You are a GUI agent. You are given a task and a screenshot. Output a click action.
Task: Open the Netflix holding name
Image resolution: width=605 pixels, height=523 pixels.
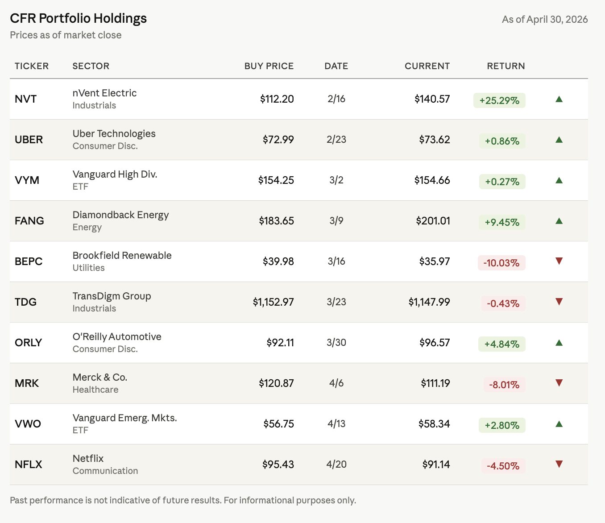[88, 458]
